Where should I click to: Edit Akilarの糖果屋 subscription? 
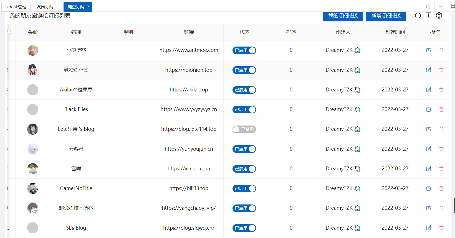(429, 90)
